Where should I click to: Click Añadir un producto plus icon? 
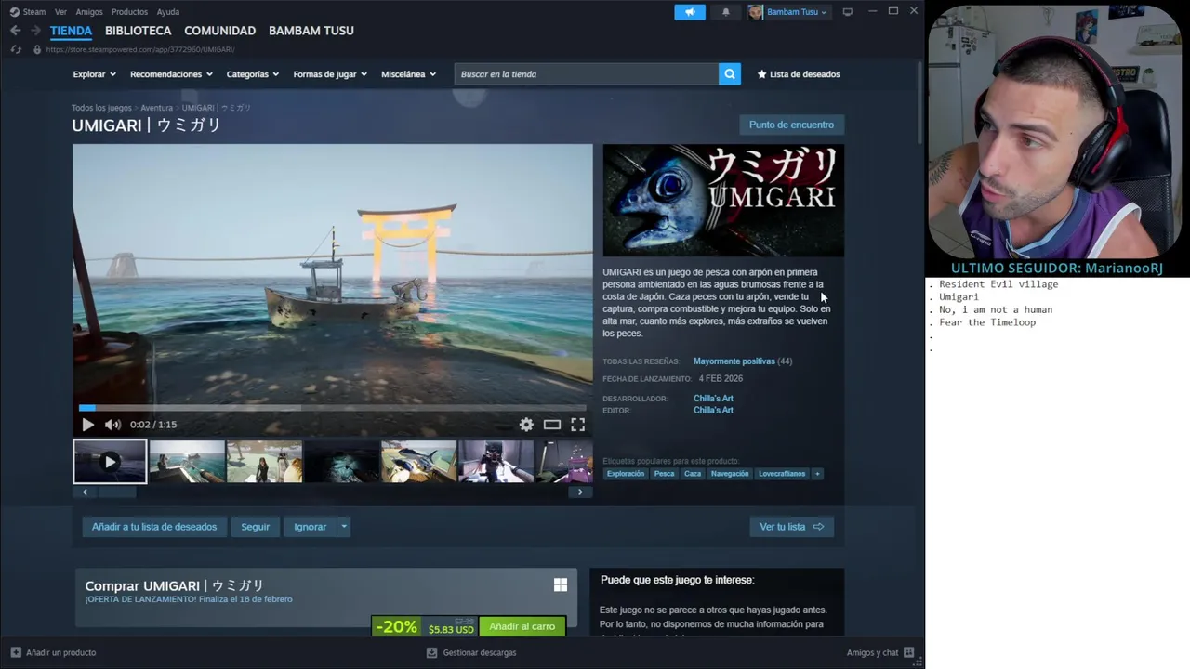click(x=16, y=652)
